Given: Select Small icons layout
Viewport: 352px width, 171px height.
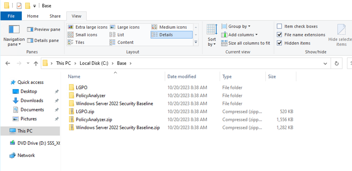Looking at the screenshot, I should click(83, 35).
